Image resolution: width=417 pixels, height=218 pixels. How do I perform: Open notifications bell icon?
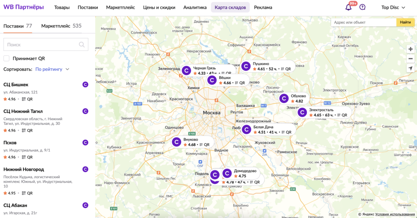(x=349, y=7)
